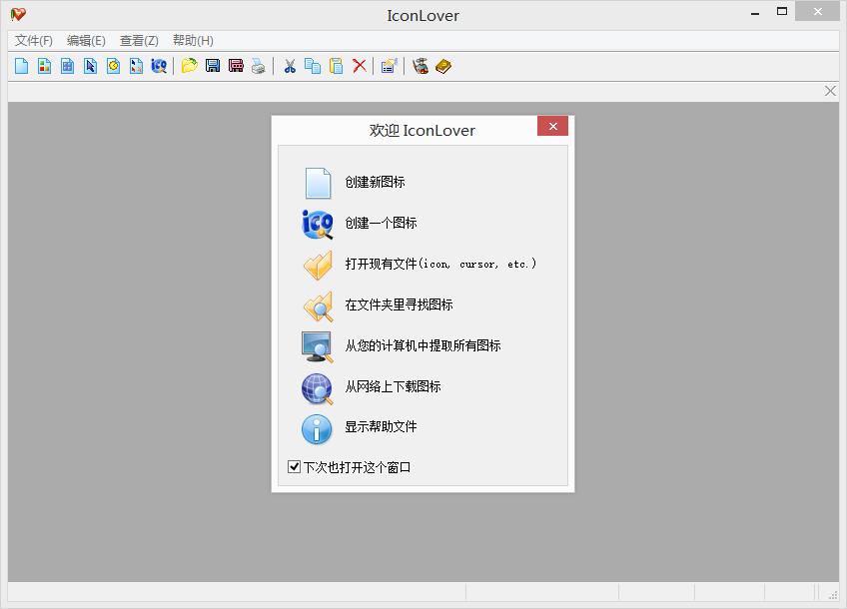Click the Save As icon on the toolbar
The image size is (847, 609).
pyautogui.click(x=237, y=66)
